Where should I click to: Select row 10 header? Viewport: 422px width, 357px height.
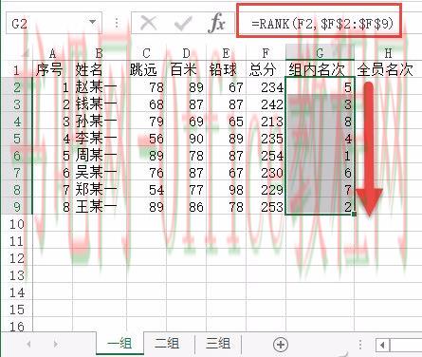17,224
